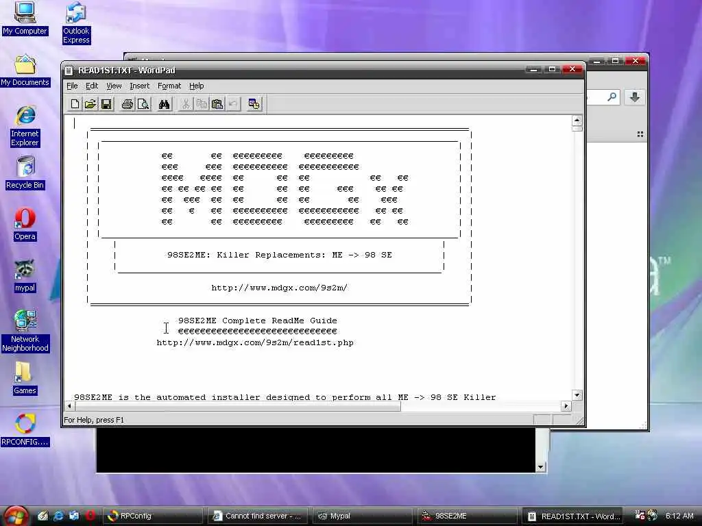Viewport: 702px width, 526px height.
Task: Open the Insert menu
Action: point(139,86)
